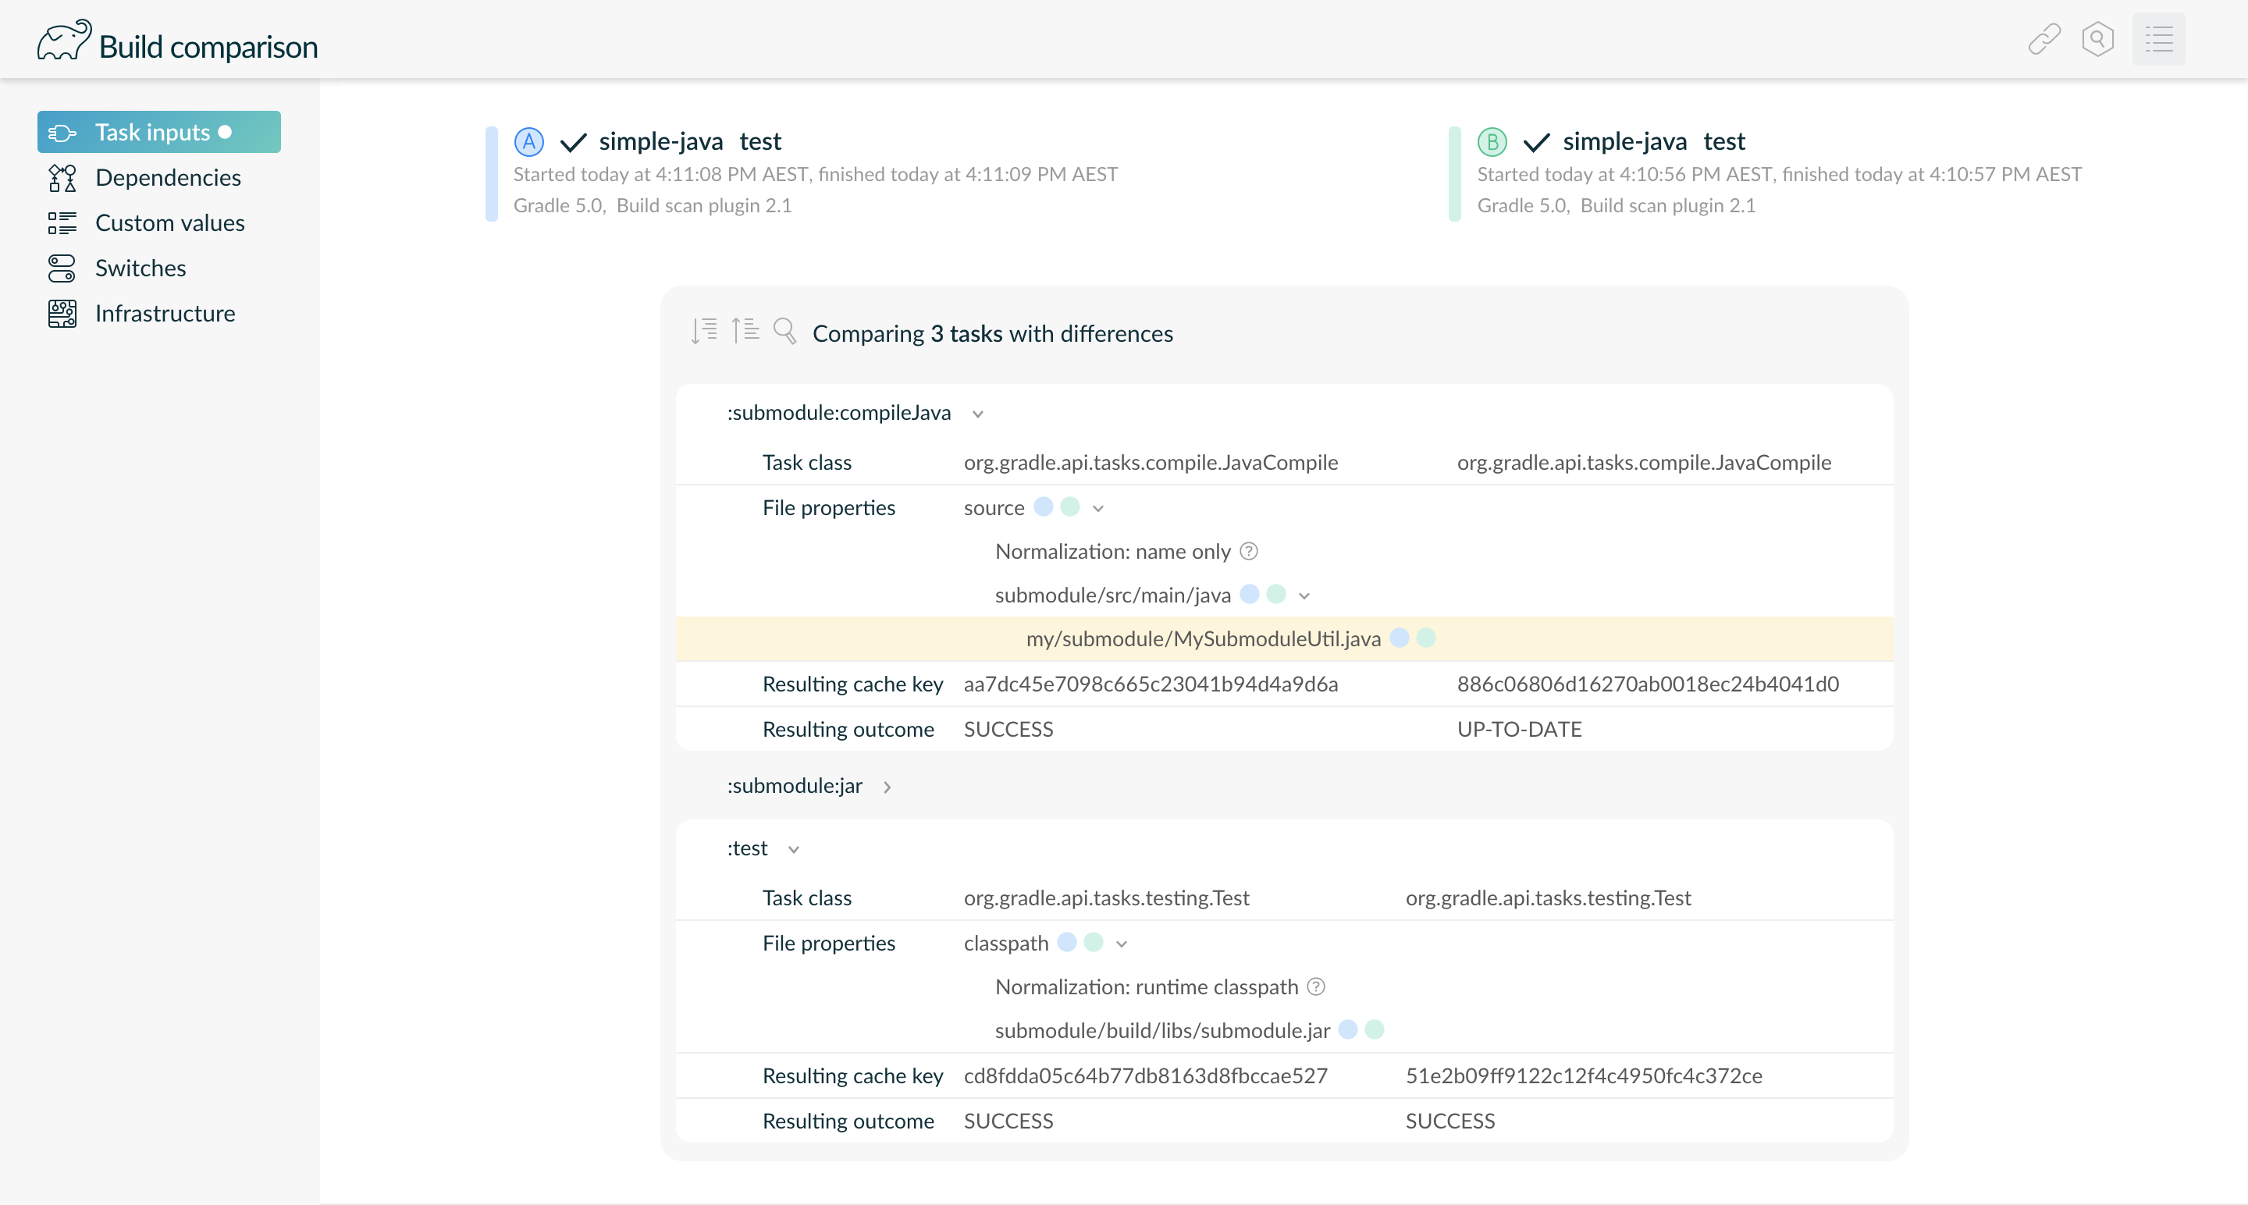This screenshot has height=1205, width=2248.
Task: Click the Gradle elephant logo
Action: click(x=64, y=41)
